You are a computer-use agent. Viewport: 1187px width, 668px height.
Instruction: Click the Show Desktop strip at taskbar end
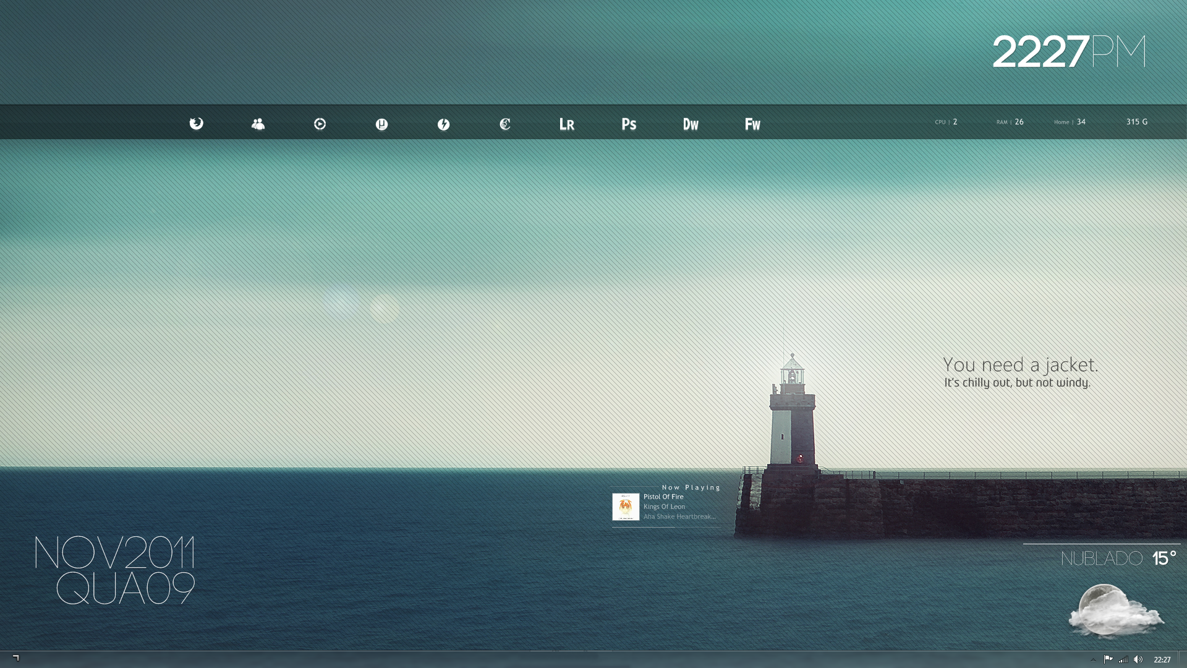(1183, 659)
